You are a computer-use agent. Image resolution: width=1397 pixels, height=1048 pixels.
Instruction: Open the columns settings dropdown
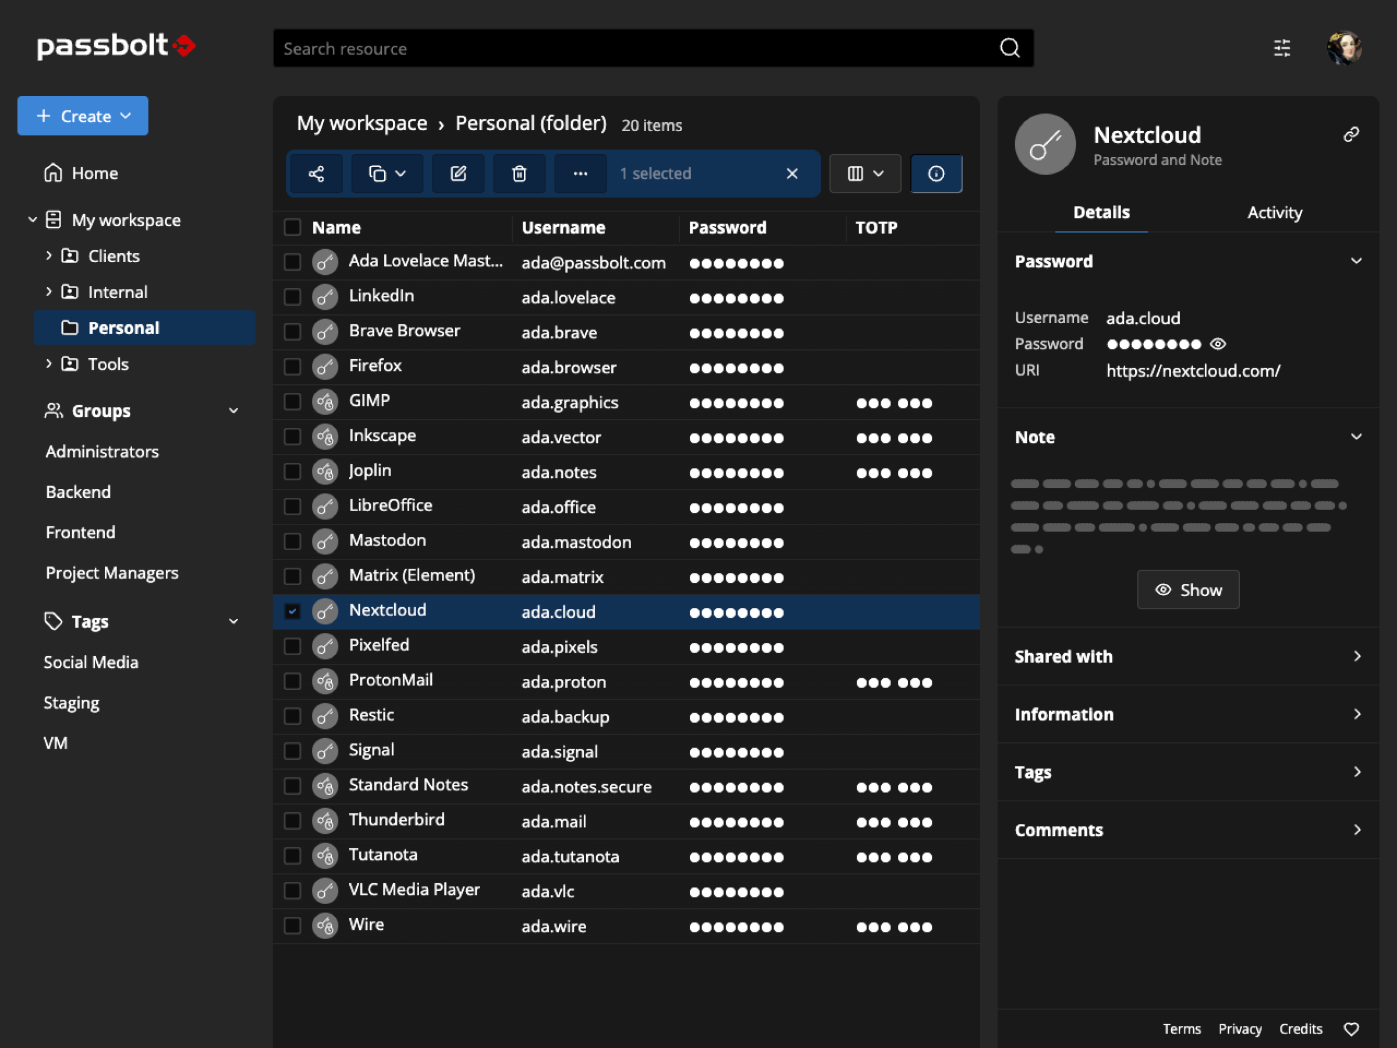coord(864,173)
